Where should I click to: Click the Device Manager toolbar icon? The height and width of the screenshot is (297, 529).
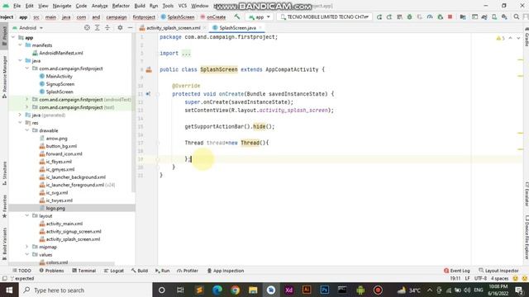click(x=494, y=16)
